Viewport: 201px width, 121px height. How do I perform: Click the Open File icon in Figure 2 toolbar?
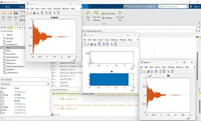(x=88, y=44)
